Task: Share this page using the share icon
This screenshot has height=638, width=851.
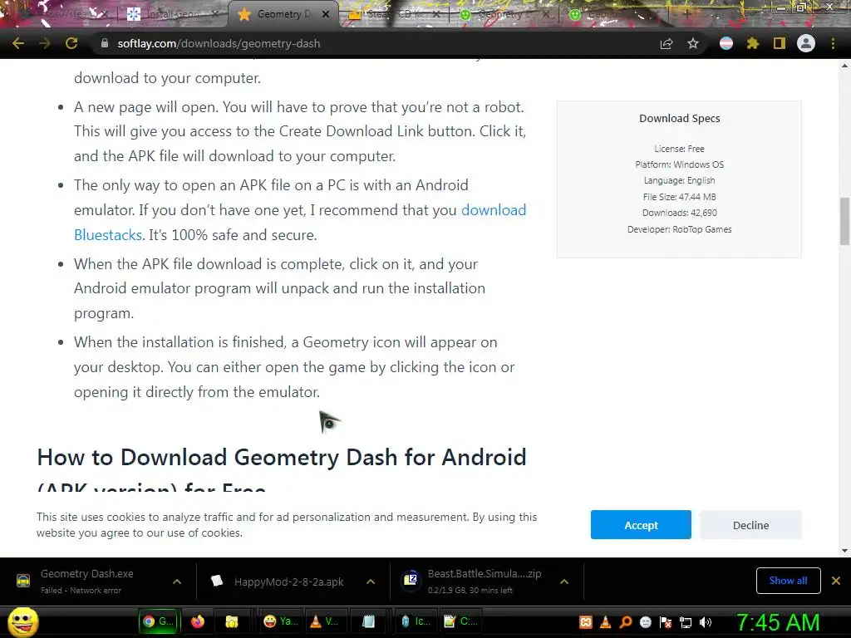Action: click(x=667, y=43)
